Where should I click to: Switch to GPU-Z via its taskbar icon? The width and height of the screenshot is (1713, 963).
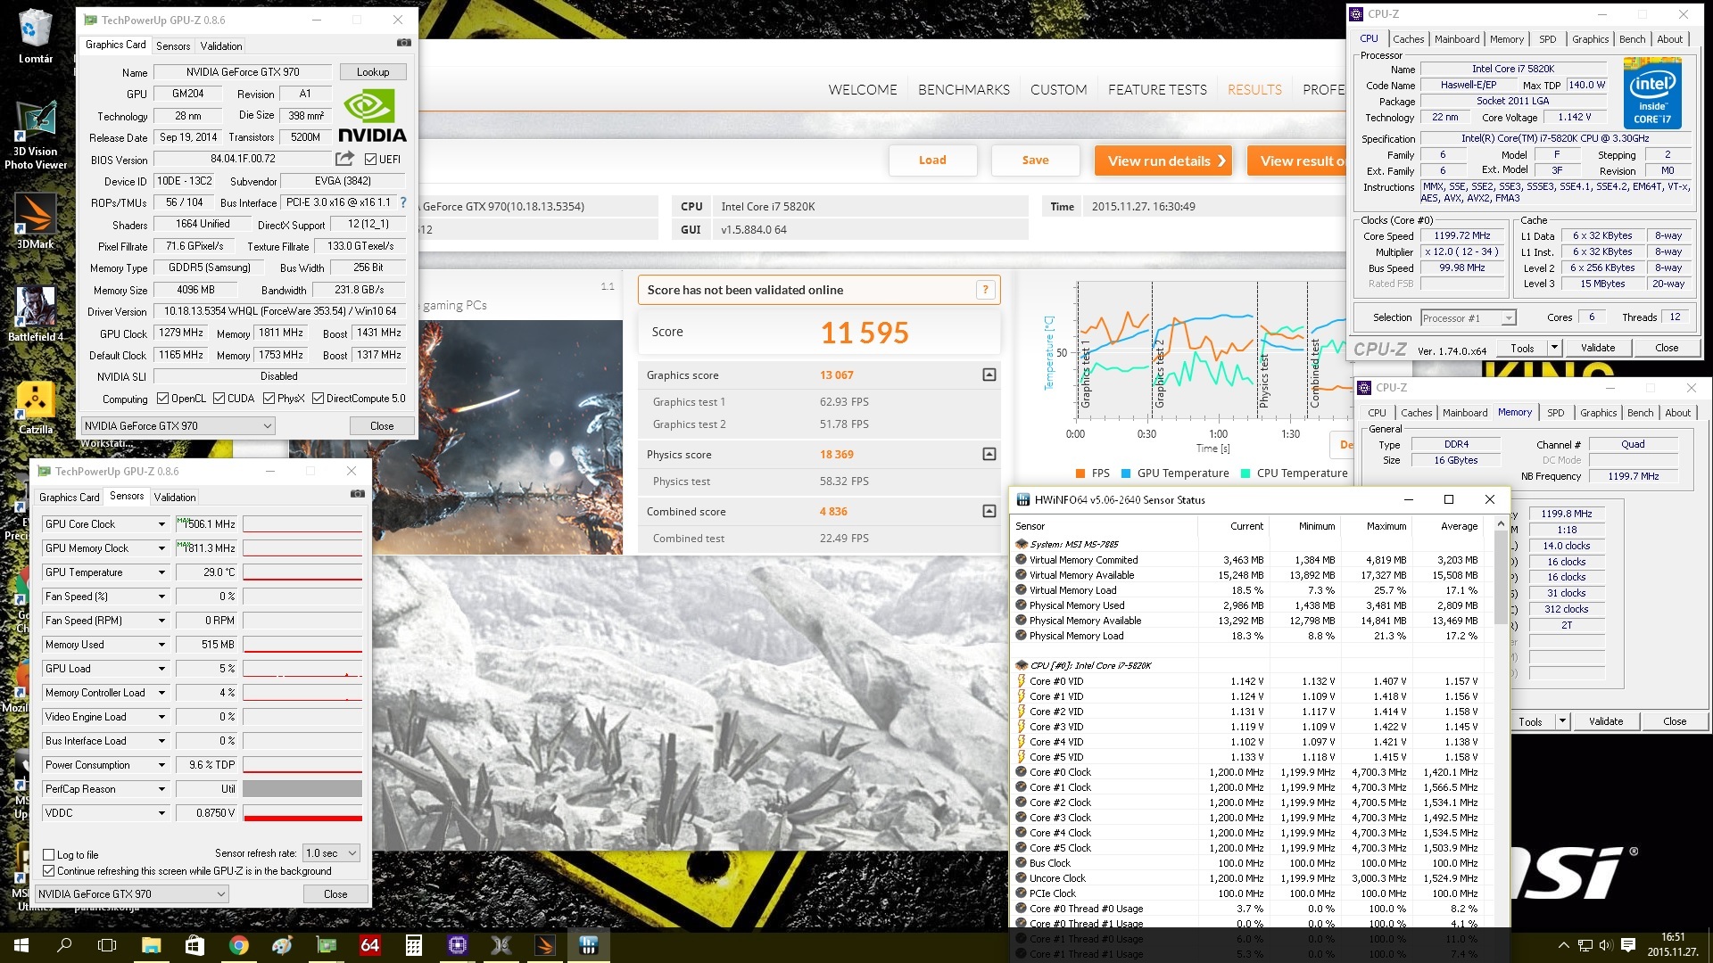(x=327, y=945)
